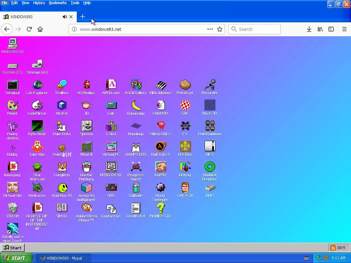This screenshot has height=263, width=351.
Task: Launch LSDJ icon
Action: tap(111, 129)
